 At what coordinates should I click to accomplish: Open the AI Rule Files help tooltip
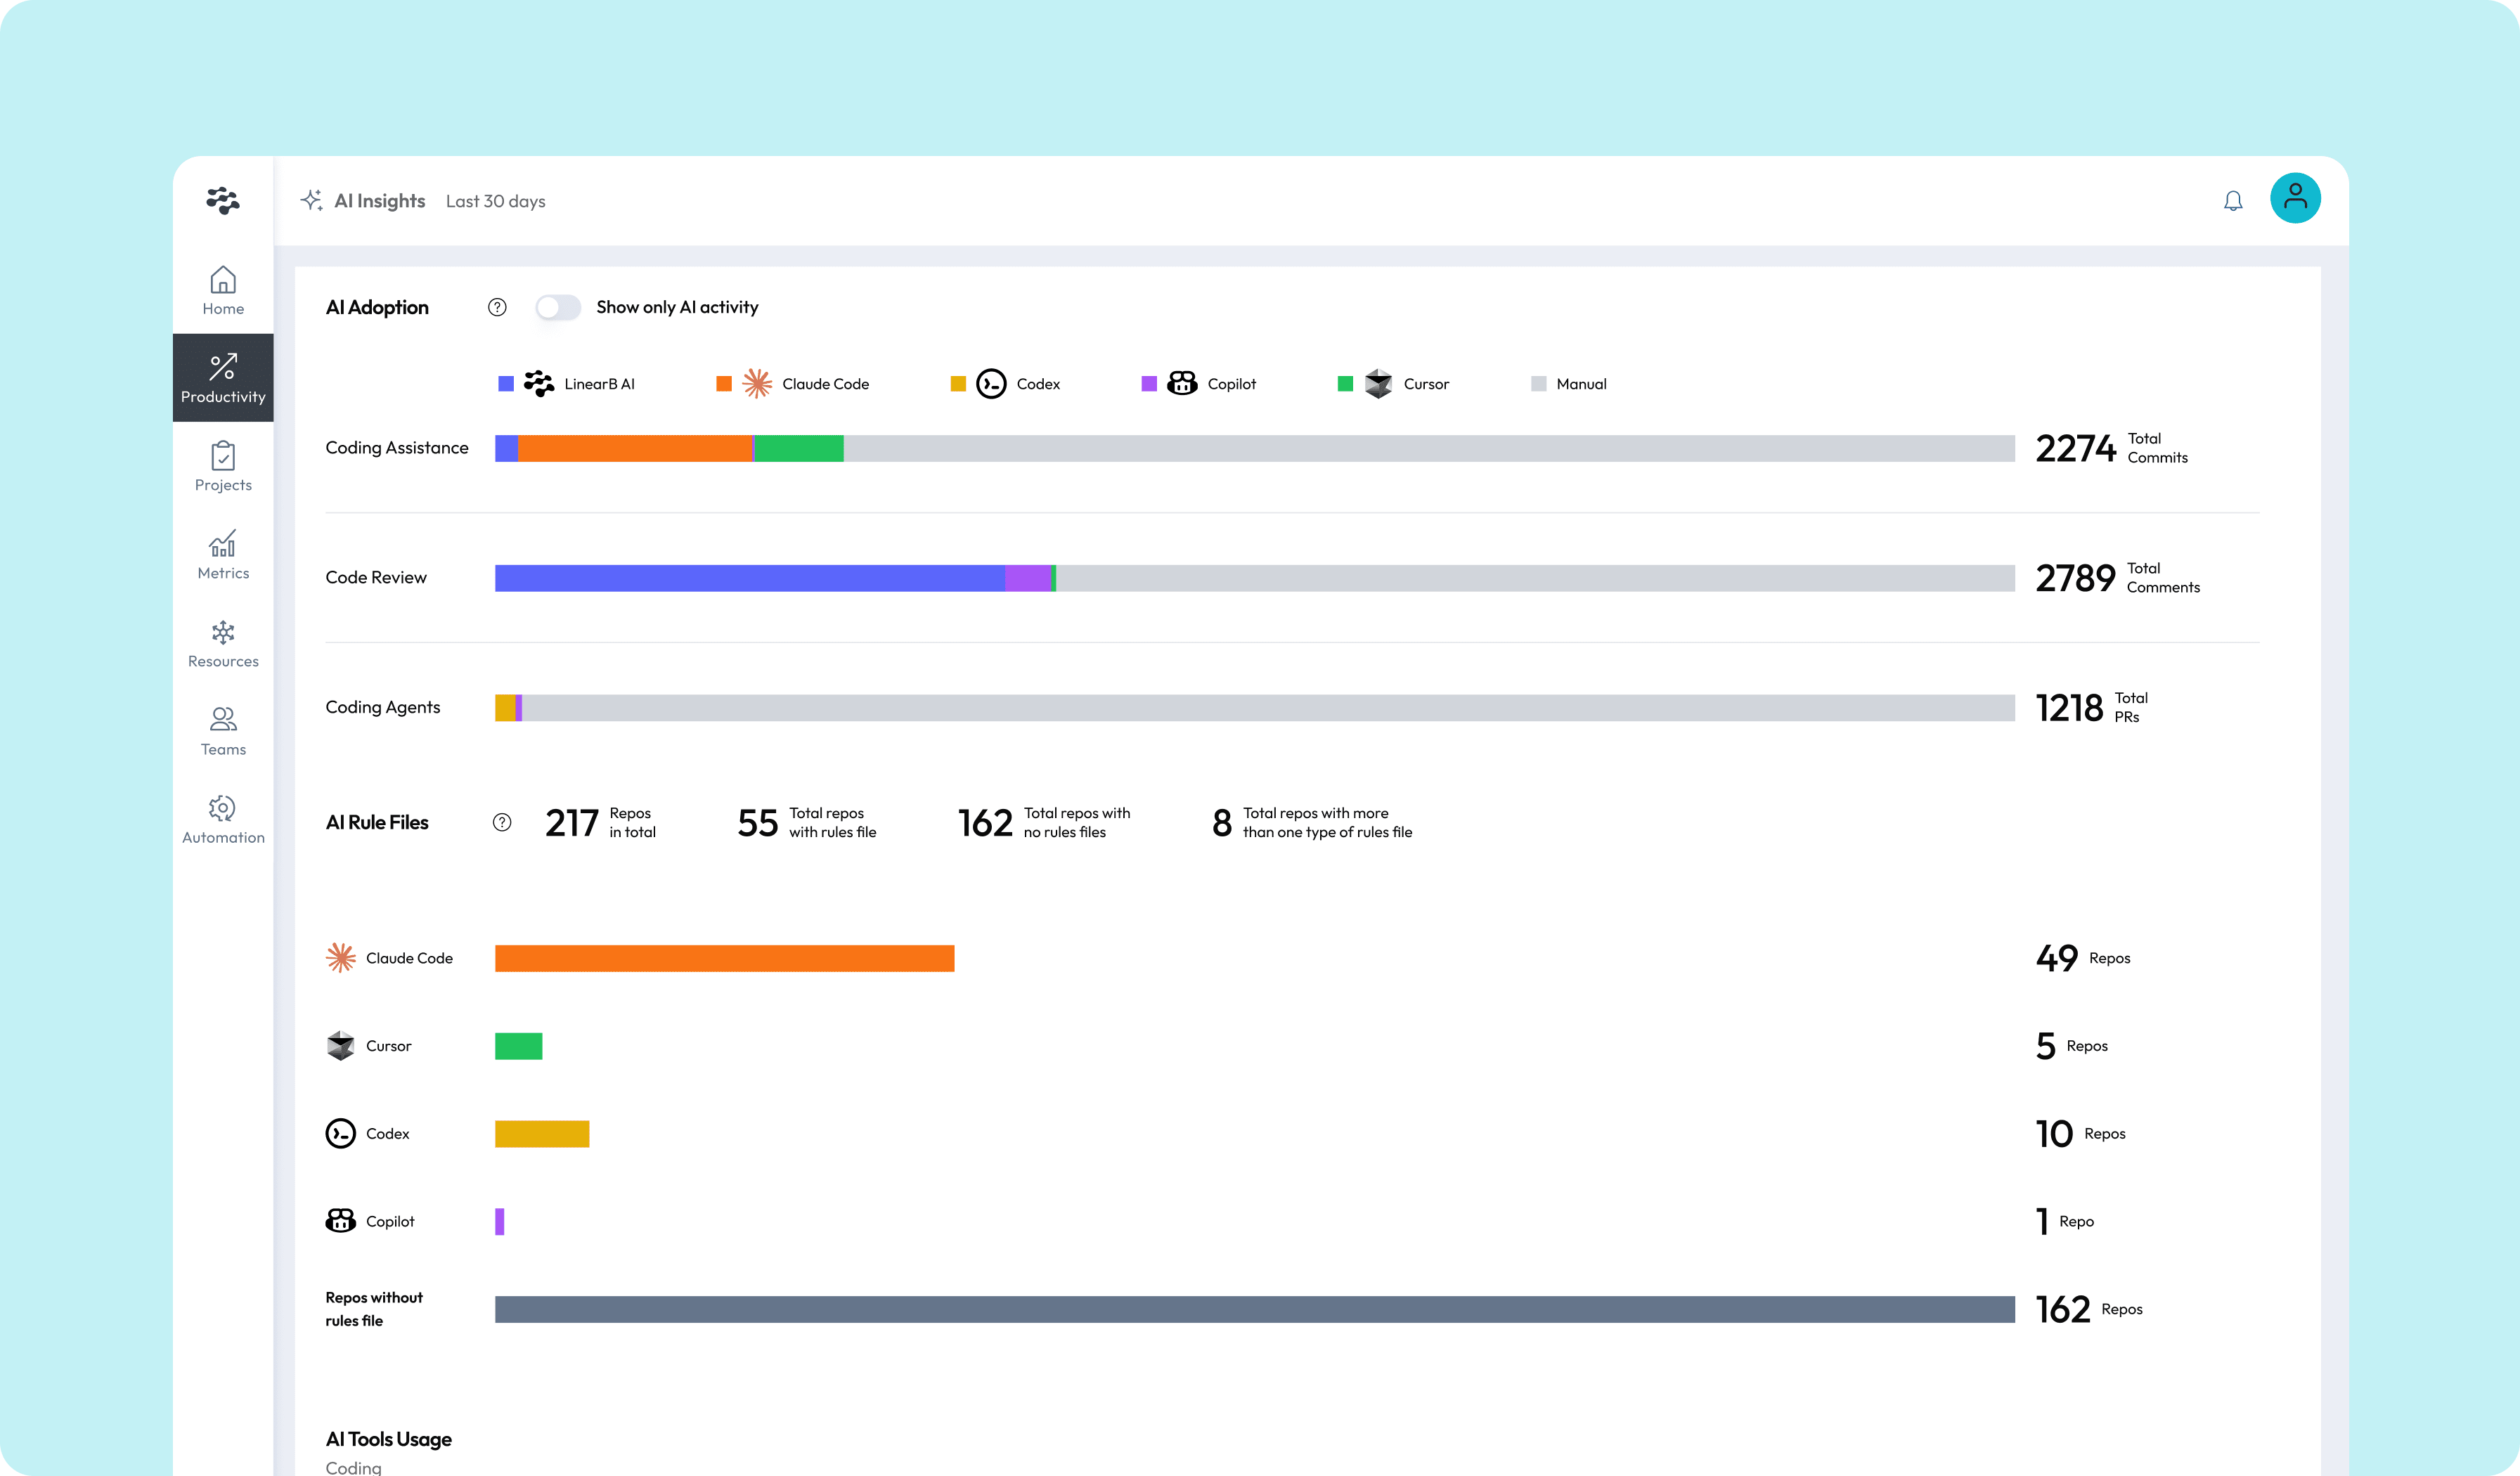pyautogui.click(x=502, y=822)
